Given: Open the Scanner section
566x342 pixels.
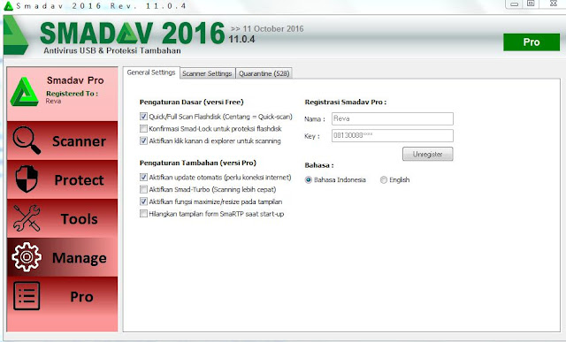Looking at the screenshot, I should pos(62,141).
